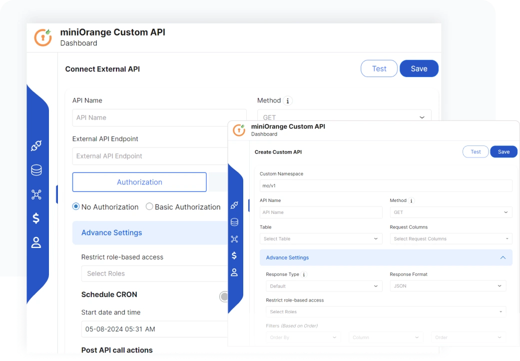Image resolution: width=520 pixels, height=361 pixels.
Task: Click Filters (Based on Order) label
Action: click(292, 326)
